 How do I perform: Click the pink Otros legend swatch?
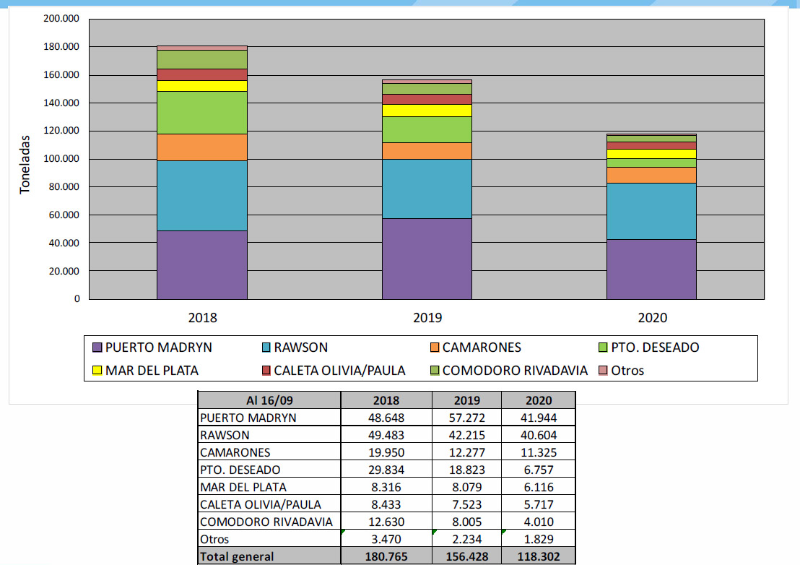(603, 371)
